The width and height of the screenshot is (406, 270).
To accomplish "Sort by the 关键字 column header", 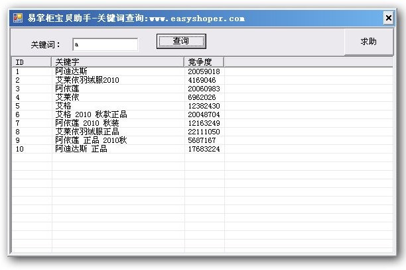I will [118, 62].
